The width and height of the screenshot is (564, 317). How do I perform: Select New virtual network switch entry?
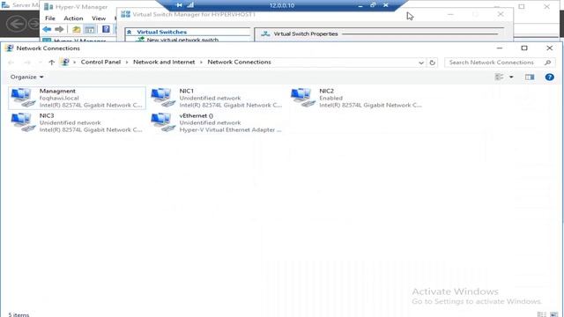(x=182, y=40)
